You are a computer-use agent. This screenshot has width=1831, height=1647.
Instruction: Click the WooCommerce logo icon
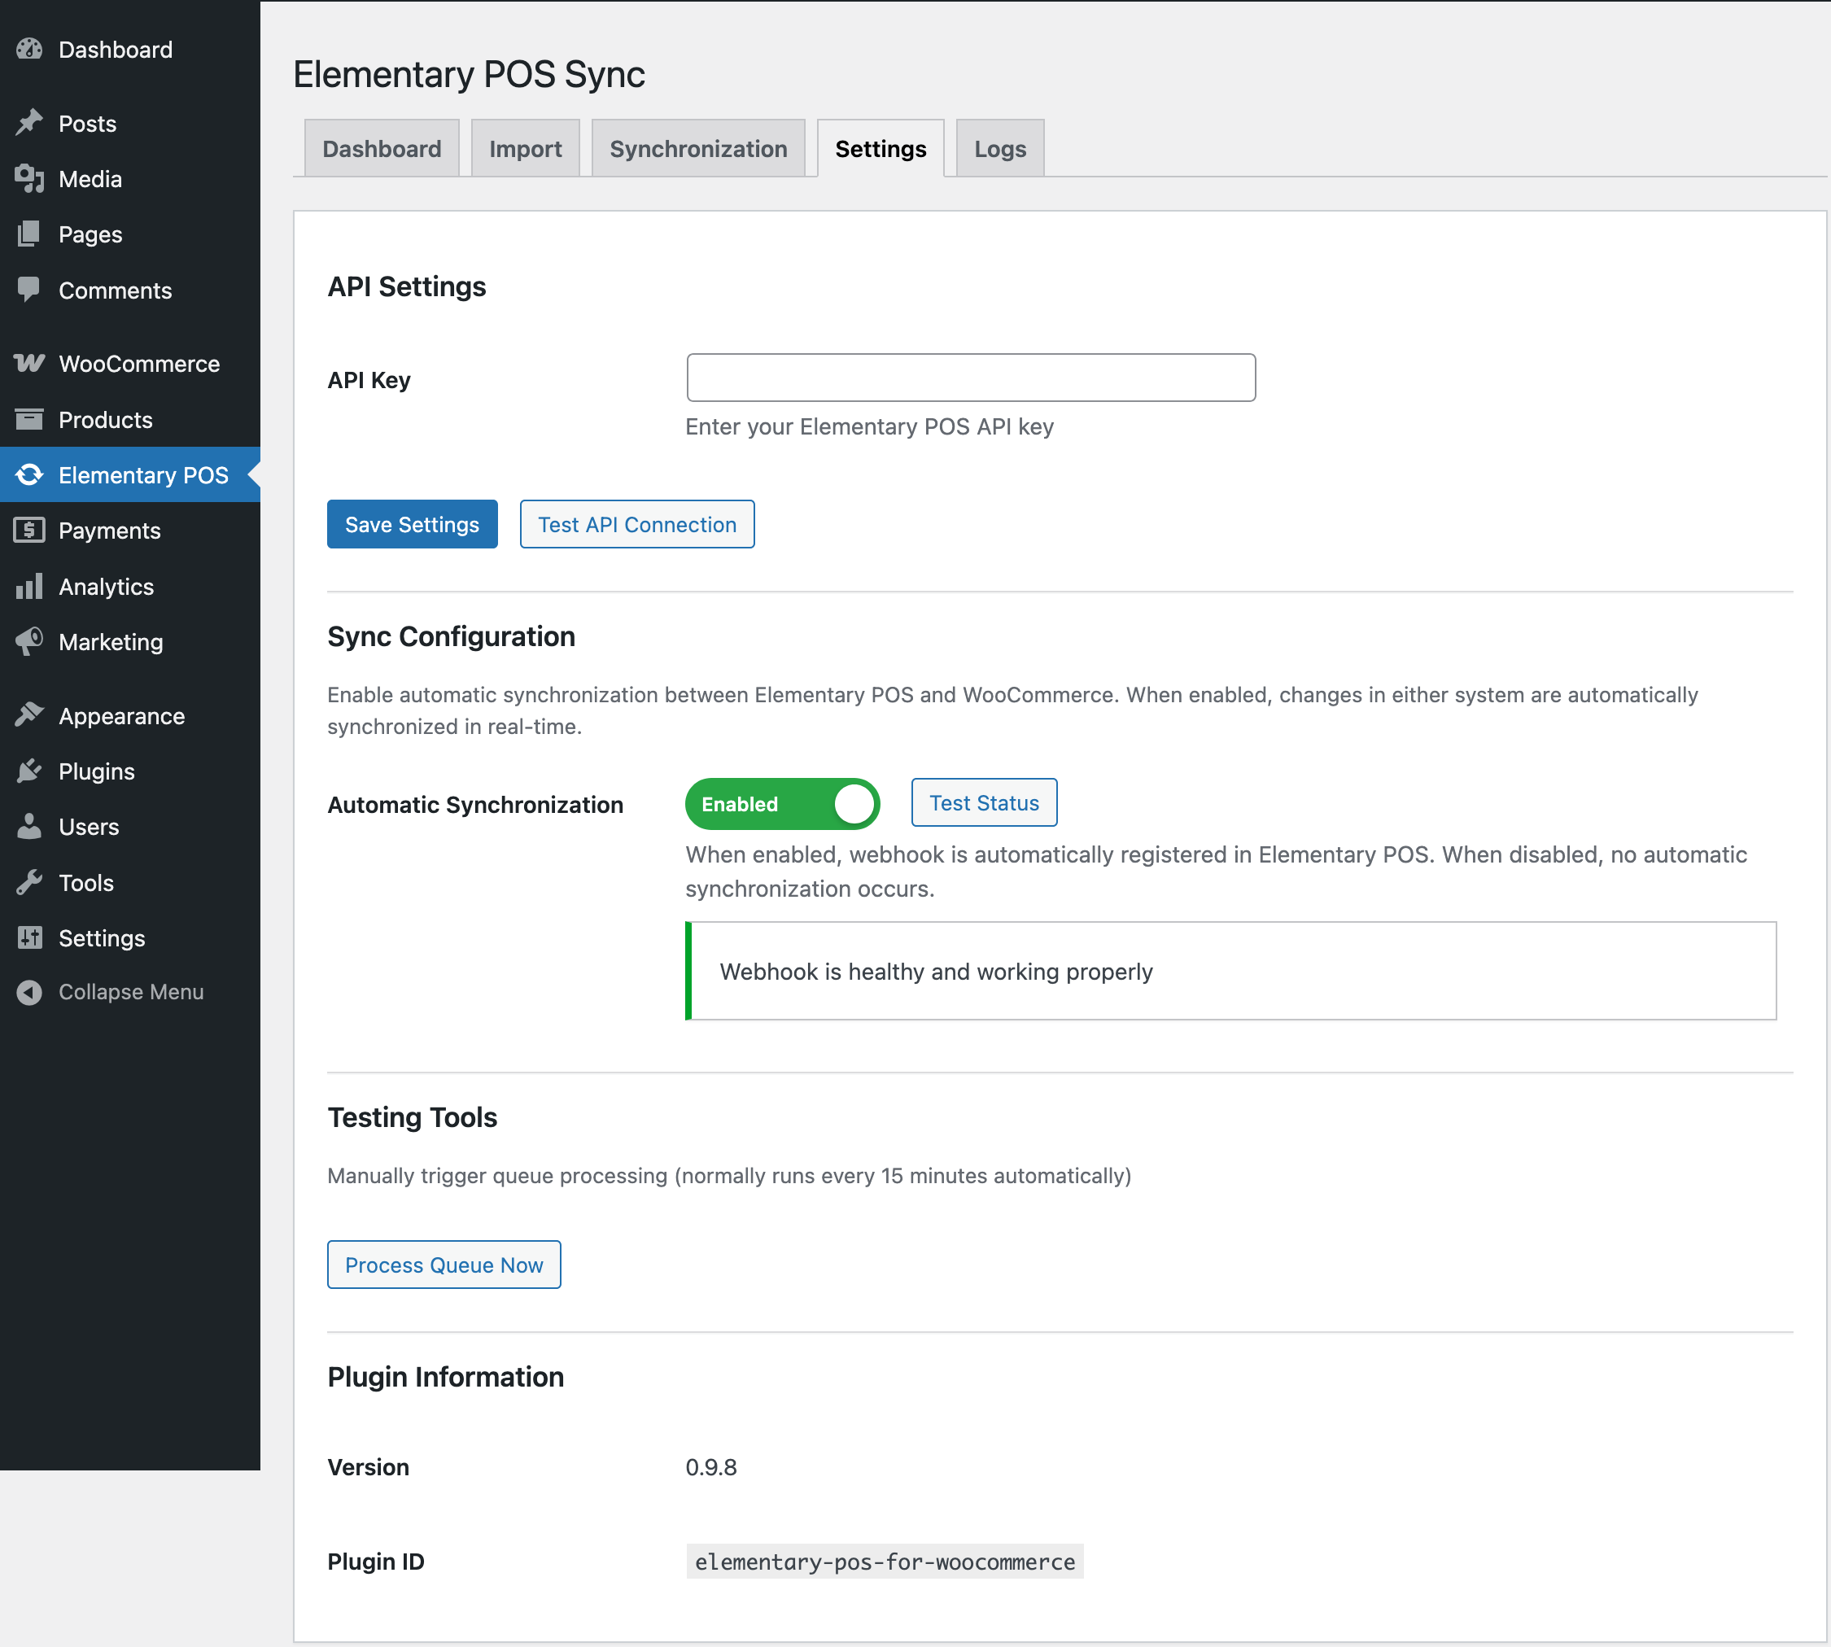[x=29, y=364]
